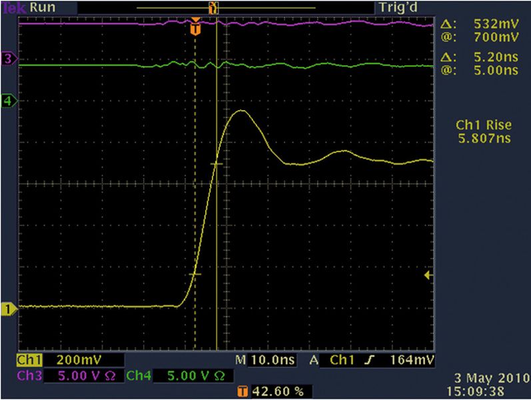Click the yellow waveform overshoot peak
The image size is (531, 400).
[x=241, y=111]
